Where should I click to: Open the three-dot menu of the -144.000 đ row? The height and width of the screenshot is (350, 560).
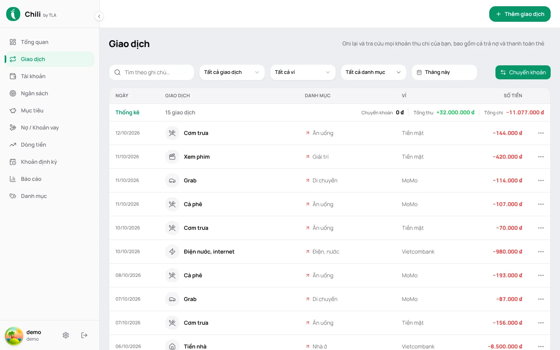click(541, 133)
